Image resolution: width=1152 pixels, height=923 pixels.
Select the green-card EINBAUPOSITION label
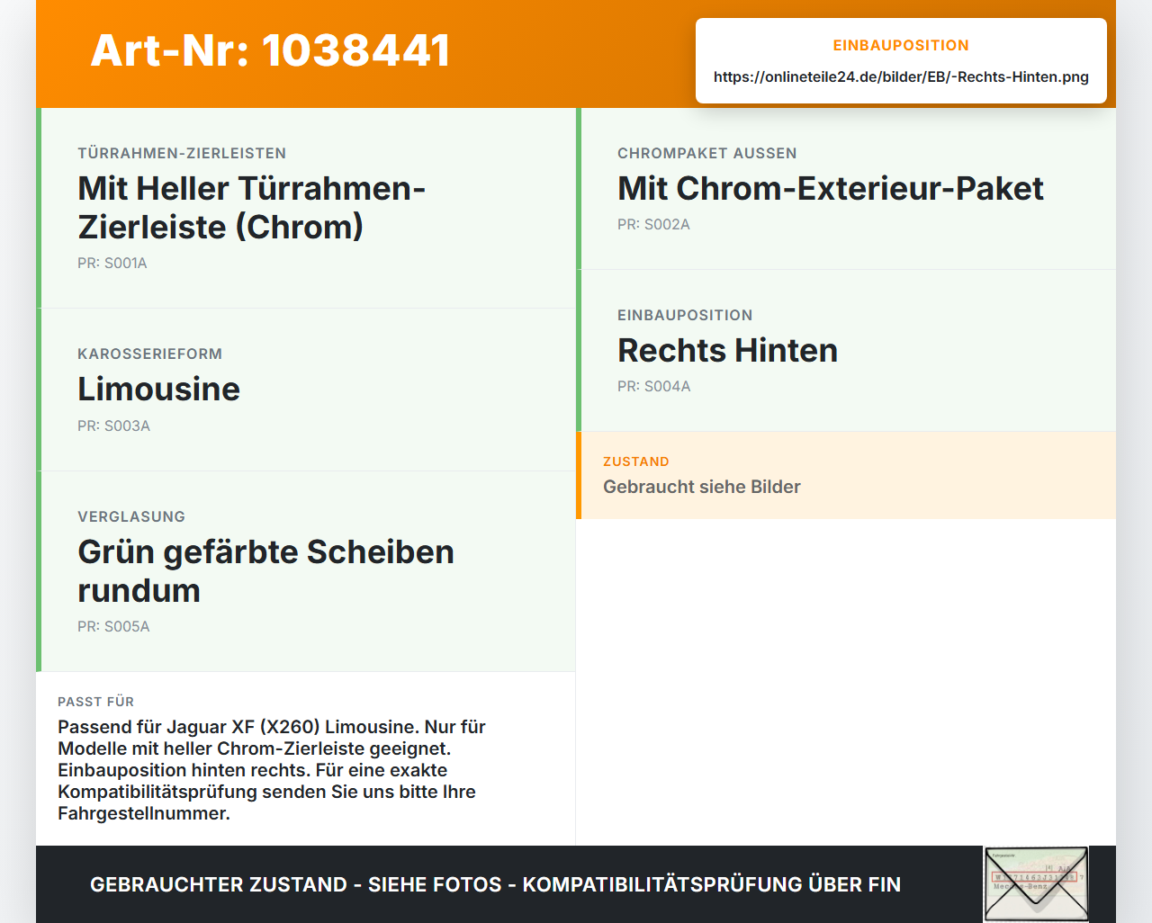pos(685,315)
